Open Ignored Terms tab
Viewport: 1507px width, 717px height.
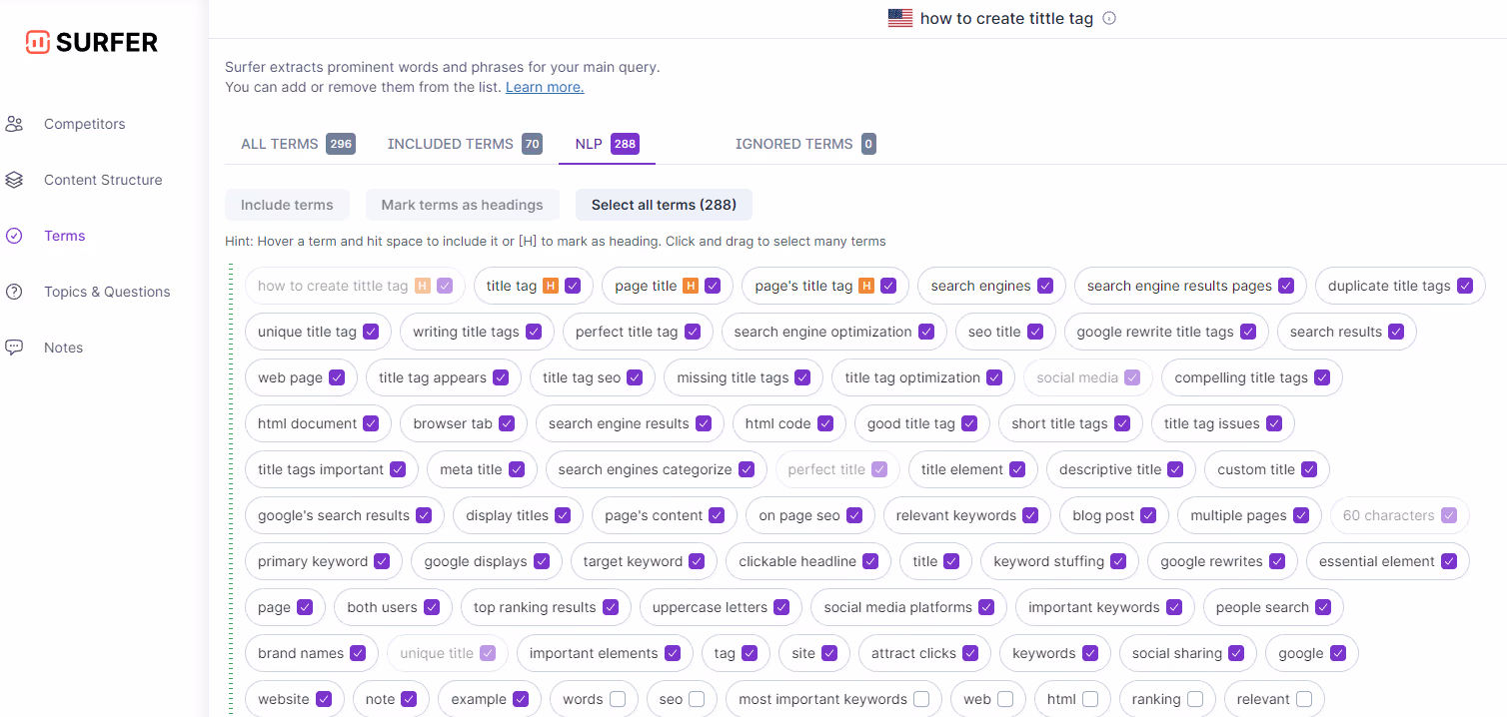[x=805, y=144]
